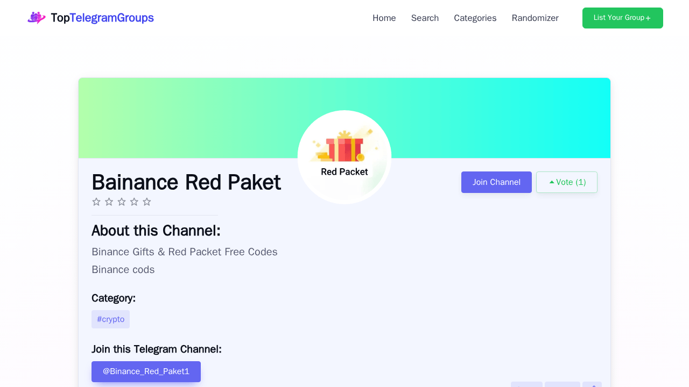Join the channel via Join Channel button

(x=496, y=182)
